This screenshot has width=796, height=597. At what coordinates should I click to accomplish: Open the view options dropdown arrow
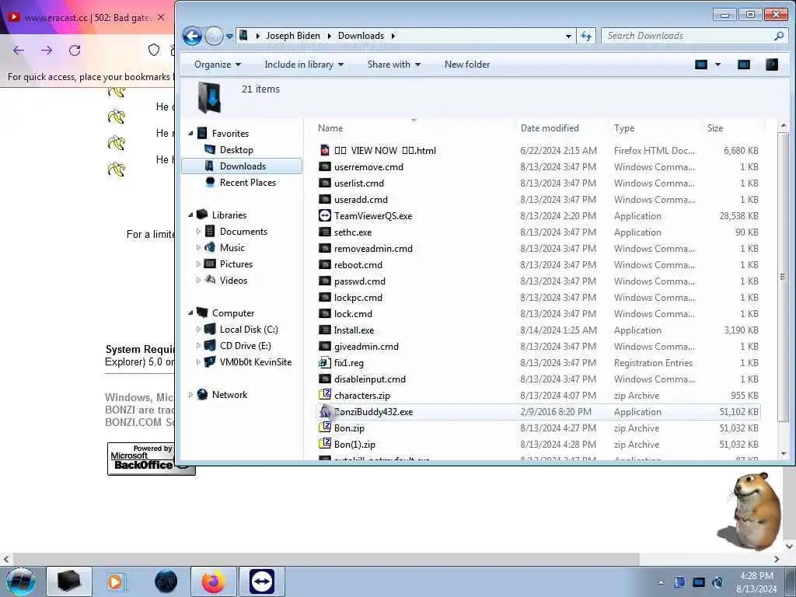717,65
